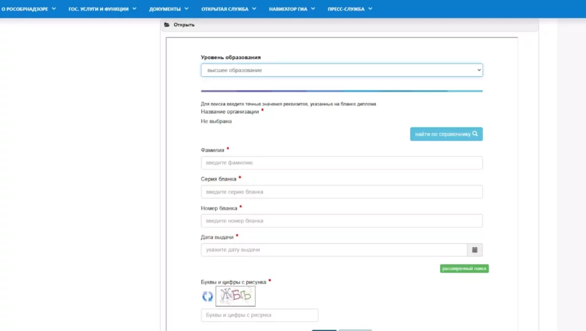Click the captcha image with letters

click(235, 296)
